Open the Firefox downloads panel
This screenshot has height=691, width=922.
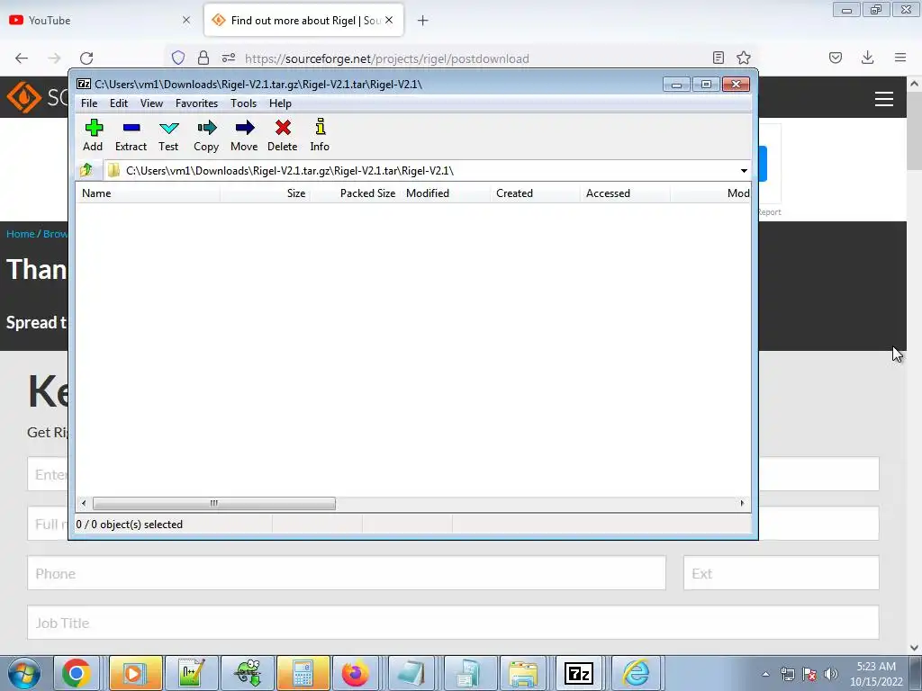(867, 58)
